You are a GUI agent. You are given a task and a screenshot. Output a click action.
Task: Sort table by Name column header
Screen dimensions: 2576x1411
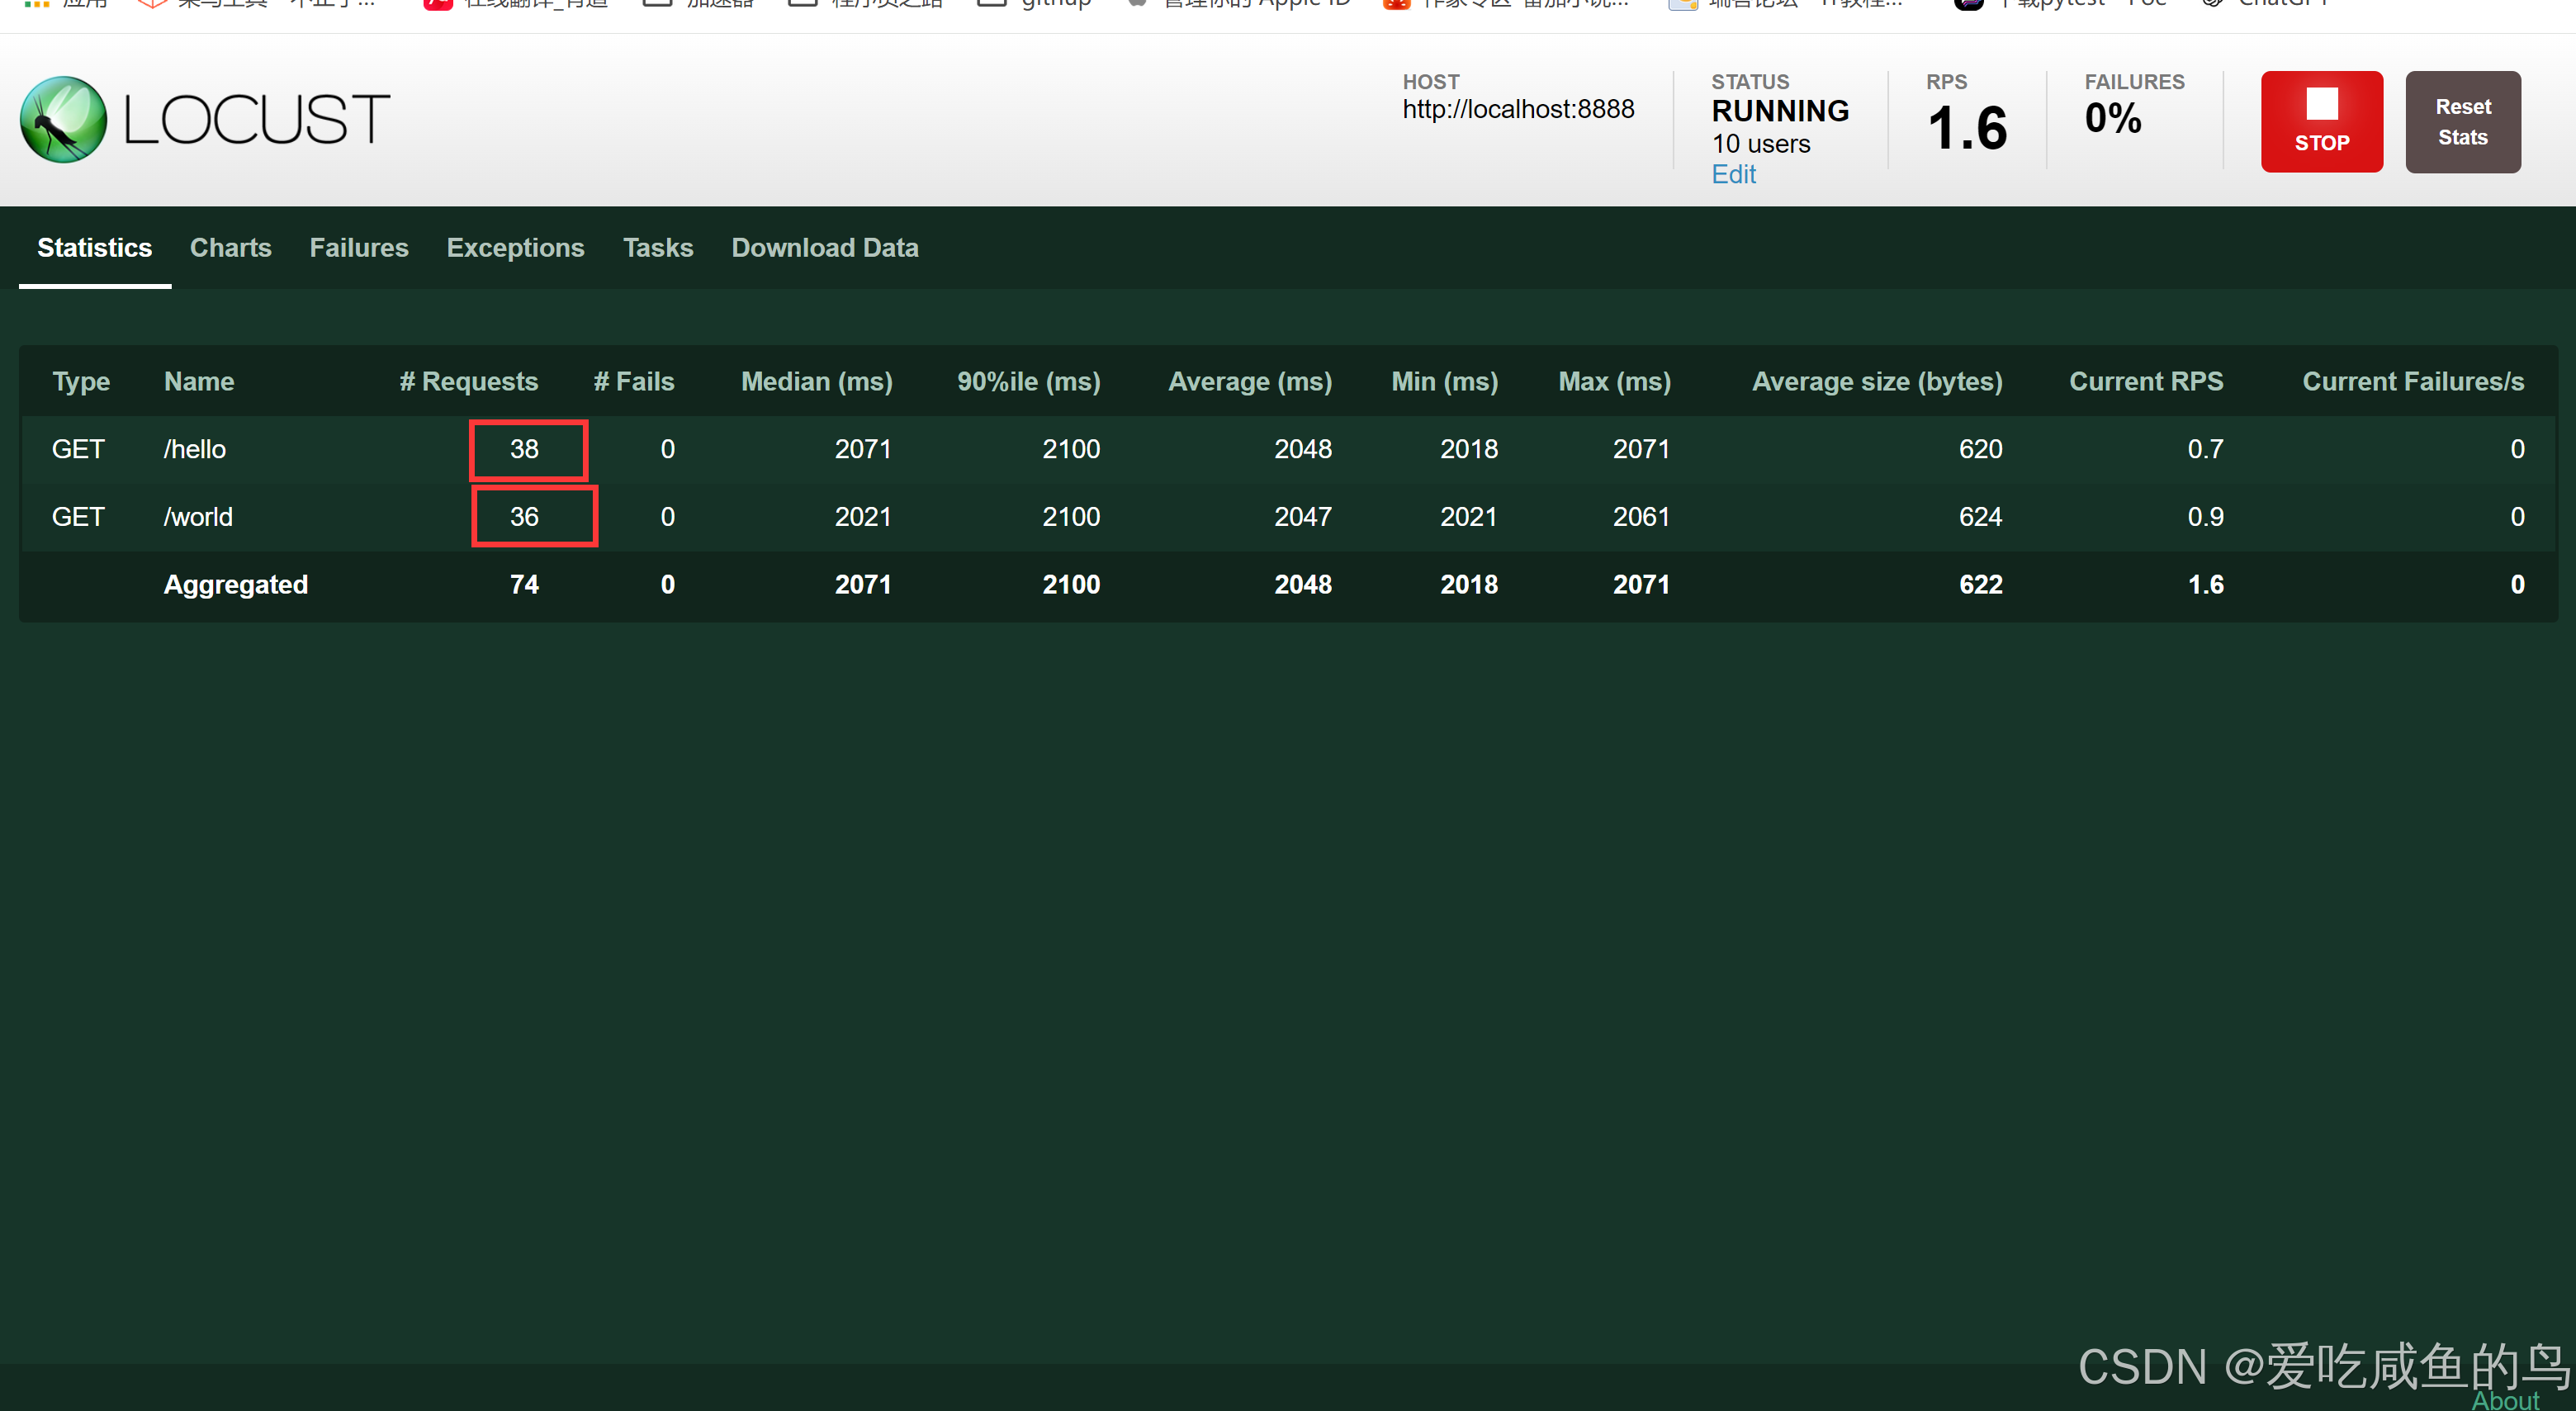[199, 382]
